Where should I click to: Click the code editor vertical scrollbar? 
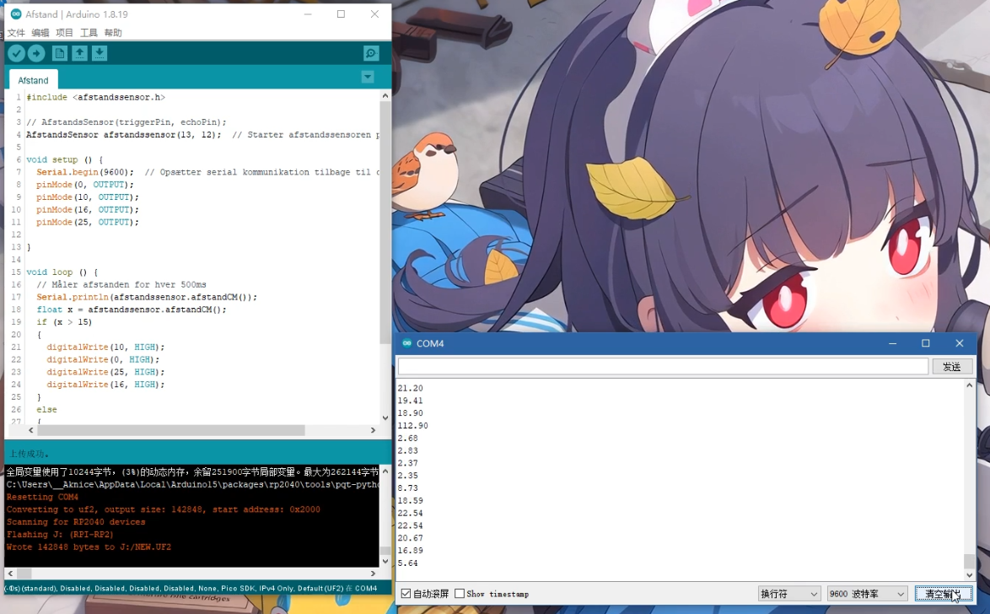coord(385,223)
